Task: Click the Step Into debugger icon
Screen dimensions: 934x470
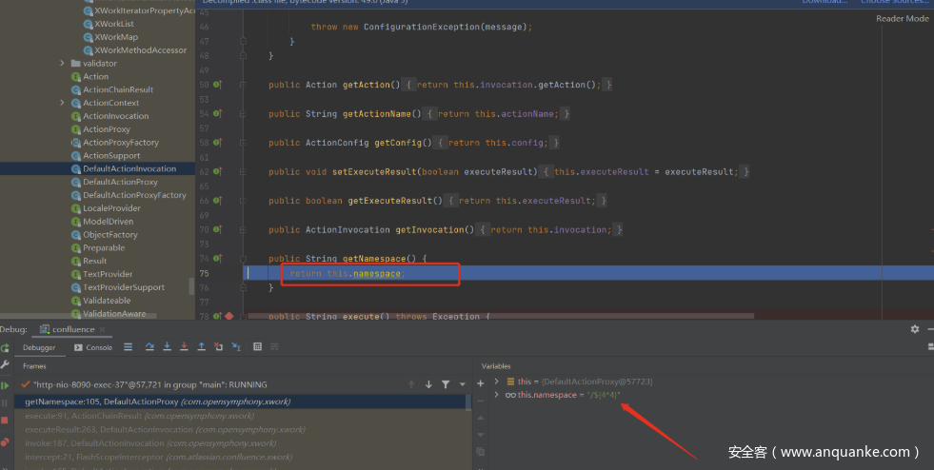Action: click(167, 347)
